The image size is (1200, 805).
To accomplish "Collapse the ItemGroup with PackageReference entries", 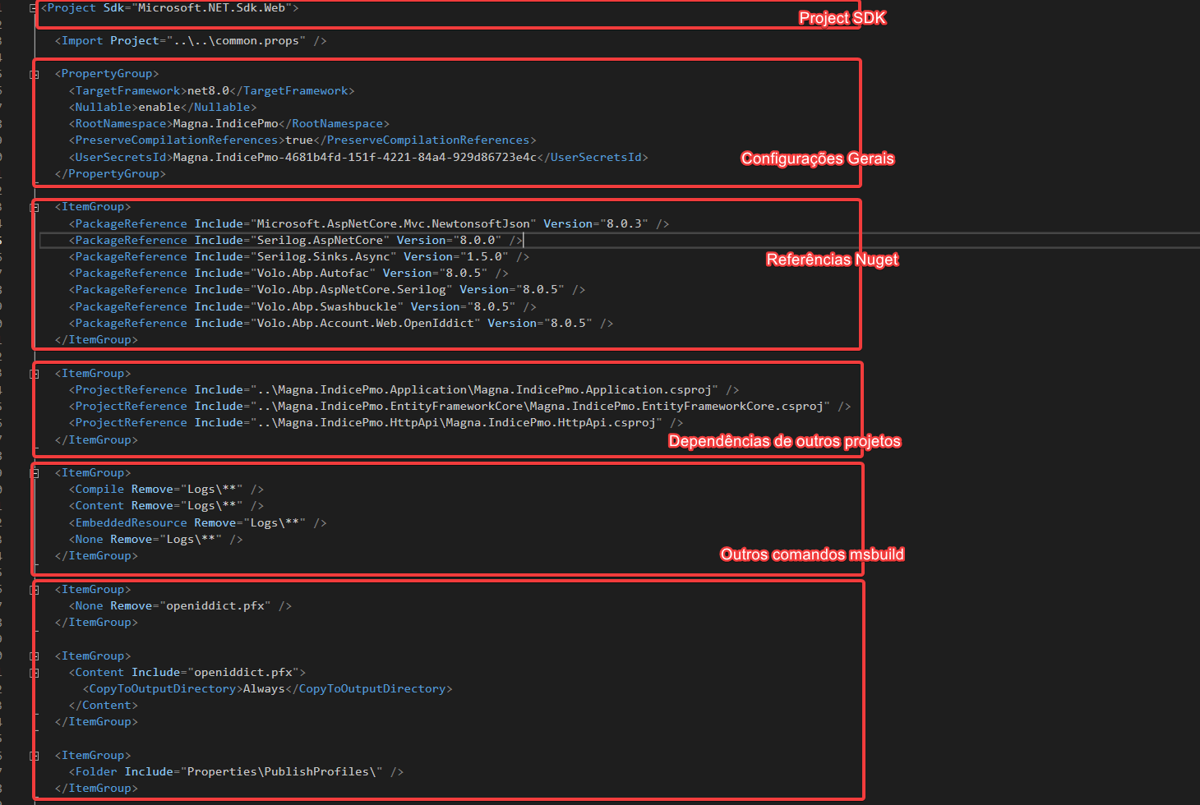I will [35, 207].
